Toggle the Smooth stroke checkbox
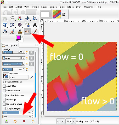 [x=4, y=91]
